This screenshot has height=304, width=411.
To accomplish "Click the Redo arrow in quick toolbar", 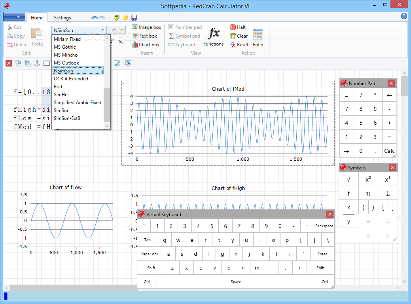I will [x=102, y=18].
